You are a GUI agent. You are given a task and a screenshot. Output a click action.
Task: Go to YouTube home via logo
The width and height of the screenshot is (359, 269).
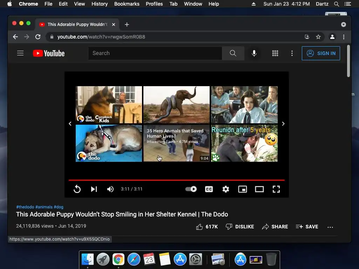point(49,53)
